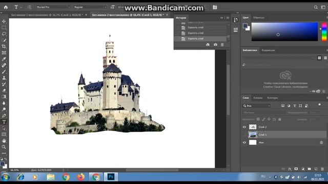The height and width of the screenshot is (184, 328).
Task: Toggle filter for smart objects
Action: 306,106
